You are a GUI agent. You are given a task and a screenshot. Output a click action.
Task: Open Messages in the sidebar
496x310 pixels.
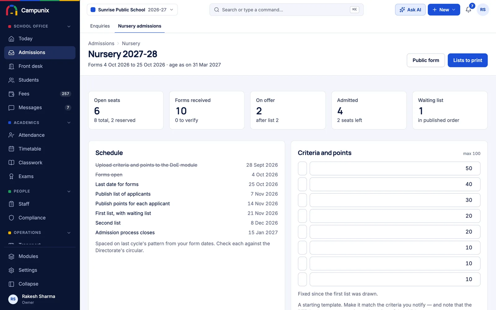click(x=40, y=108)
